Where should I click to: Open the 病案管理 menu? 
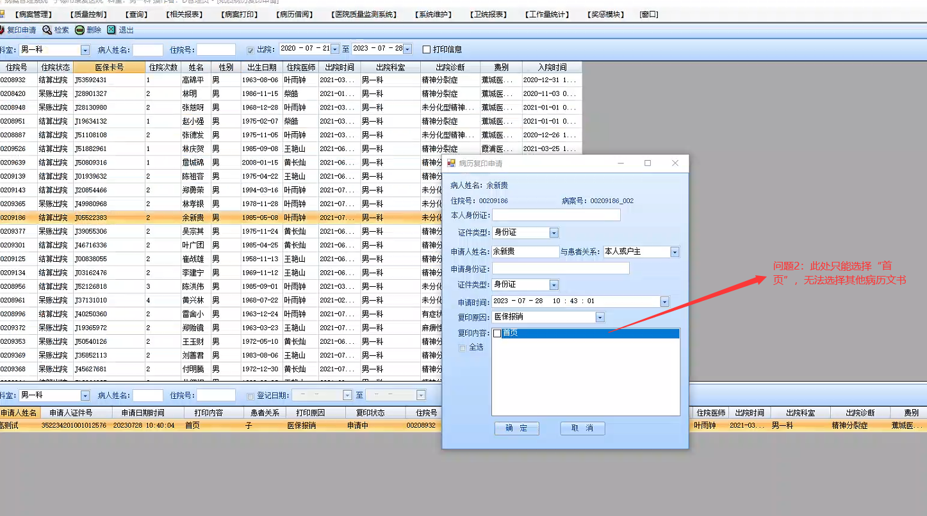[35, 14]
